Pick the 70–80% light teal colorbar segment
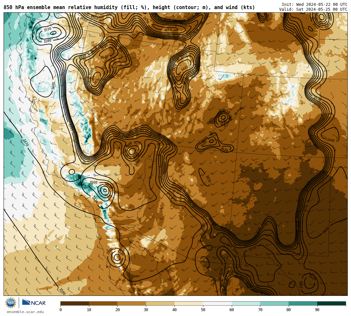Screen dimensions: 351x316 click(274, 303)
